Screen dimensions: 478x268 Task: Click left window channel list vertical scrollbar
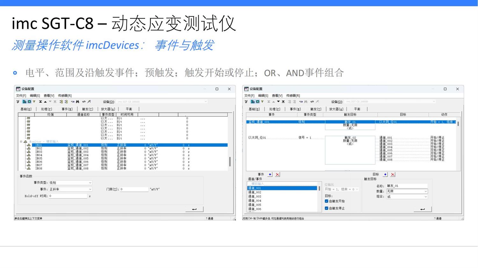point(230,161)
